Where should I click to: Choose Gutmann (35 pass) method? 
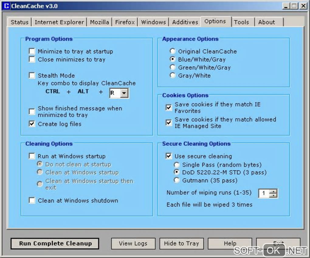click(177, 180)
